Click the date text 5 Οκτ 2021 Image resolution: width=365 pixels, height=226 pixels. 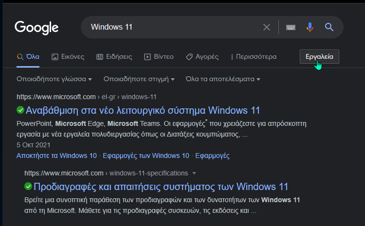34,145
